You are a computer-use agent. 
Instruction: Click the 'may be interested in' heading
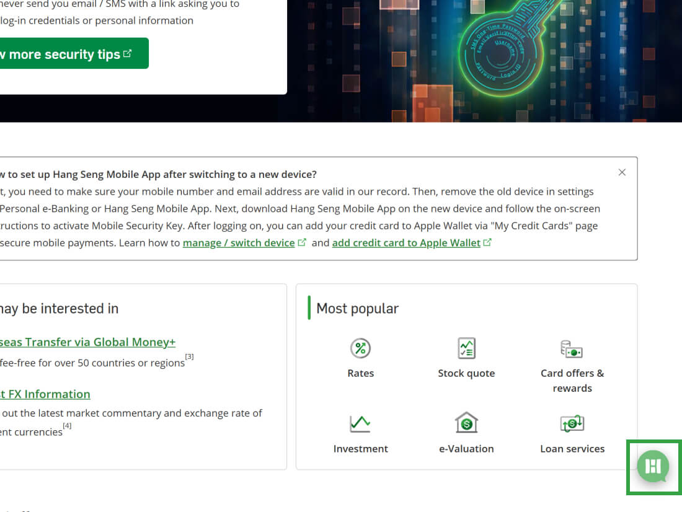click(x=59, y=309)
